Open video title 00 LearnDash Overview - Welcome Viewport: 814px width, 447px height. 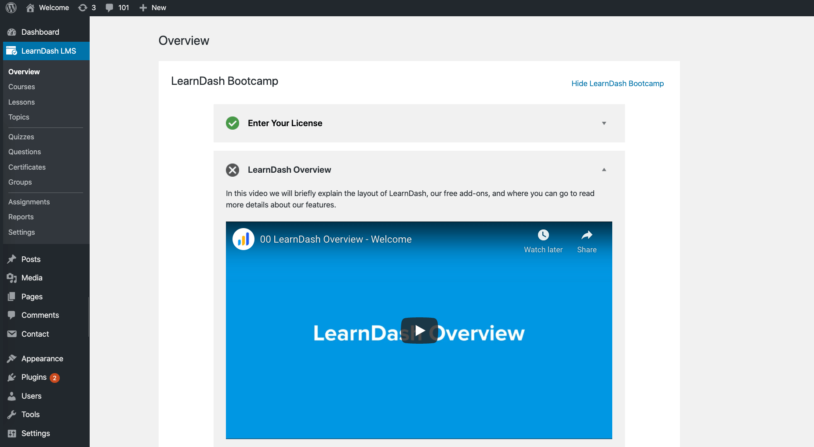[336, 239]
